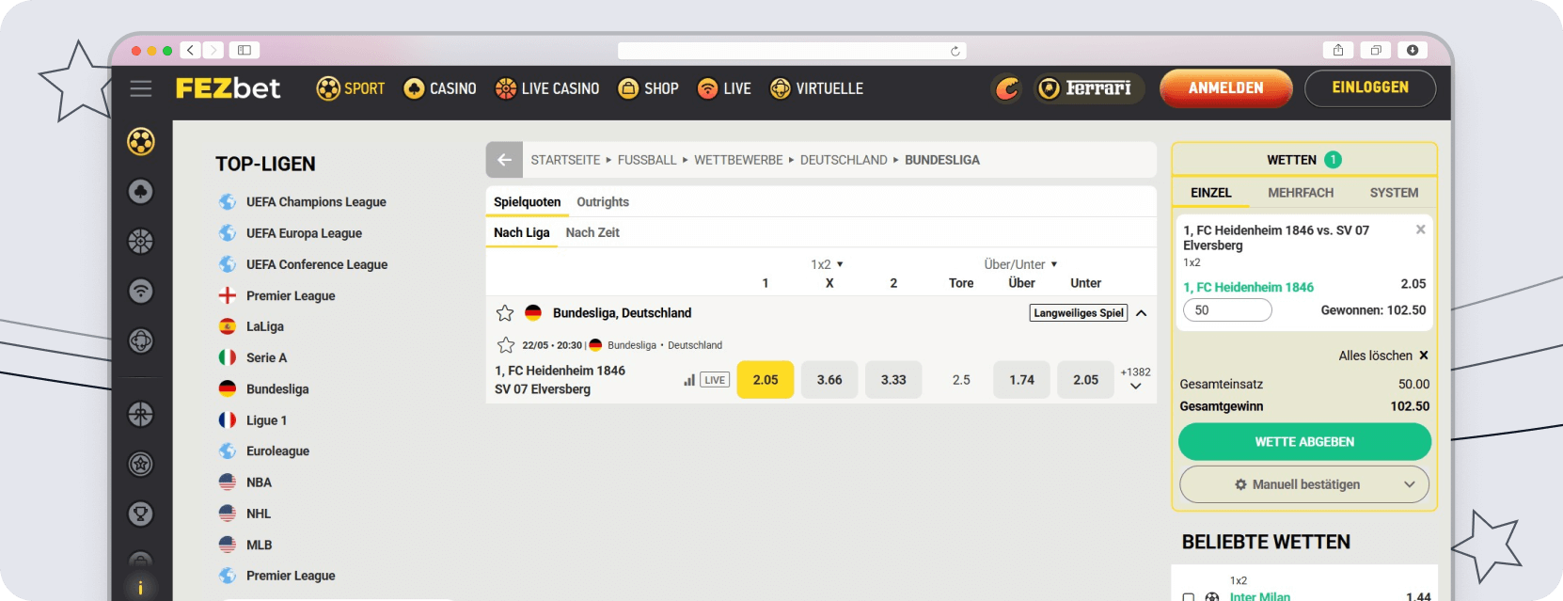This screenshot has height=601, width=1563.
Task: Favorite the Bundesliga, Deutschland league star
Action: 505,313
